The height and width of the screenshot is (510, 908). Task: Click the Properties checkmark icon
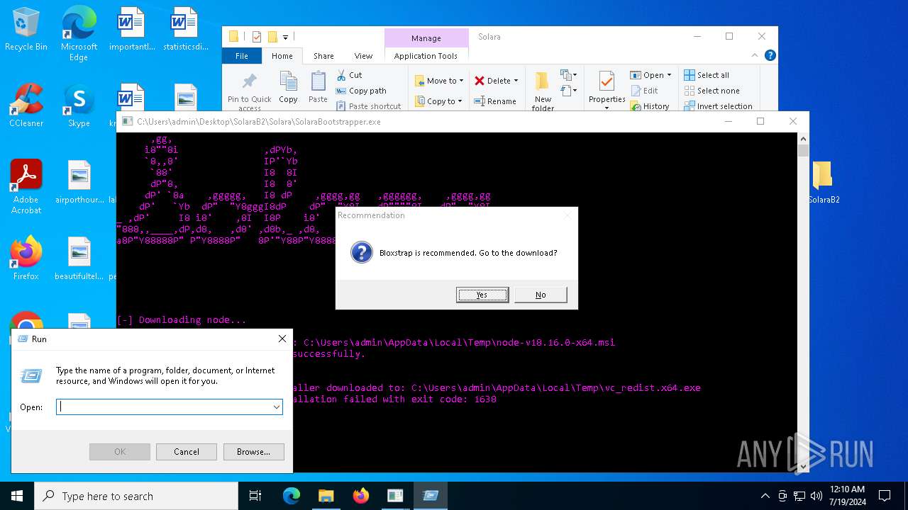tap(607, 81)
